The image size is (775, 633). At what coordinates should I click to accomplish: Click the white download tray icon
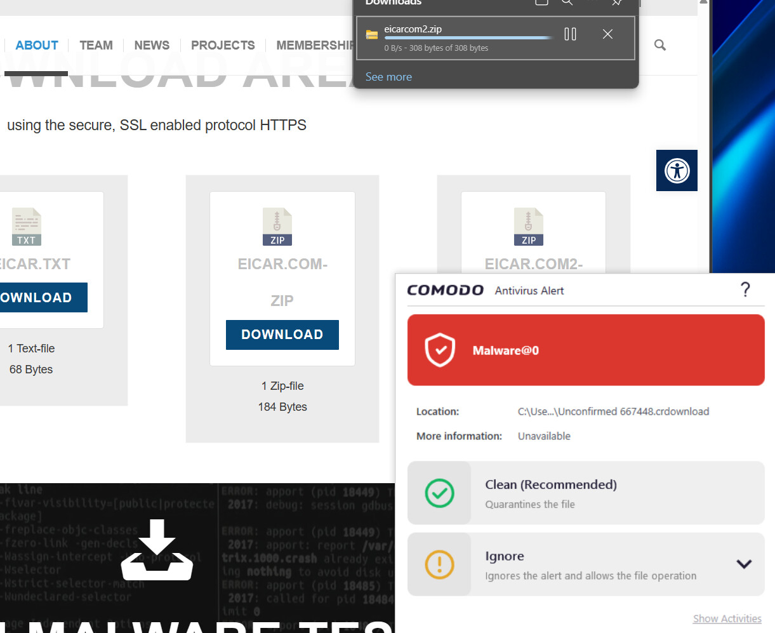[x=157, y=550]
